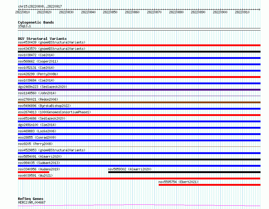
Task: Select the nsv4343570 gnomADStructuralVariants label
Action: [52, 49]
